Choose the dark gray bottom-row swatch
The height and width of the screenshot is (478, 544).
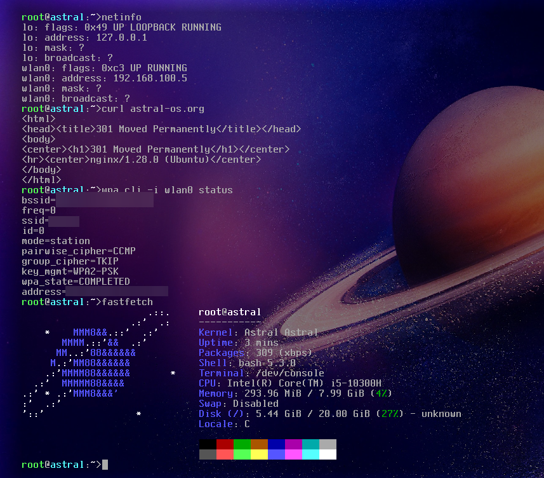coord(208,454)
